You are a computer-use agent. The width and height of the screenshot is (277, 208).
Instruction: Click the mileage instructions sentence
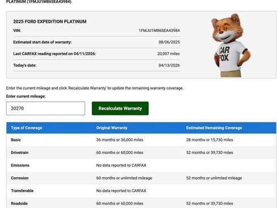tap(95, 88)
